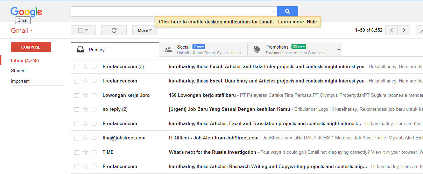Click the Promotions tab tag icon

[x=257, y=50]
